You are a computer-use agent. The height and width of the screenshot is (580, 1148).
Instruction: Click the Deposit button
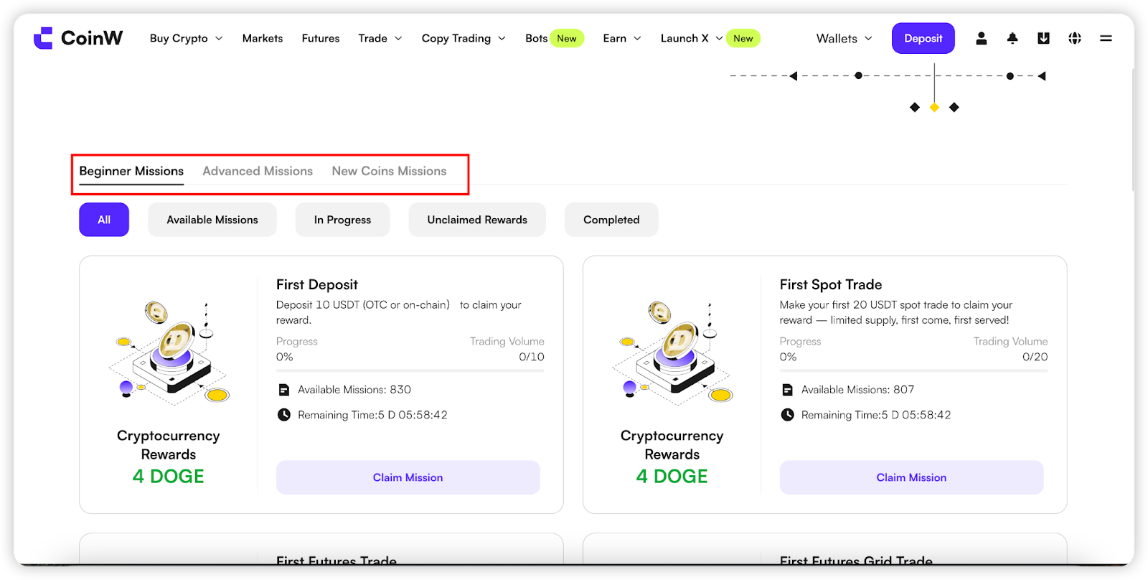923,38
